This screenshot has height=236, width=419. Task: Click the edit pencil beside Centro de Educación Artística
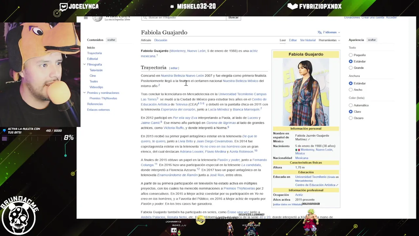[x=337, y=185]
